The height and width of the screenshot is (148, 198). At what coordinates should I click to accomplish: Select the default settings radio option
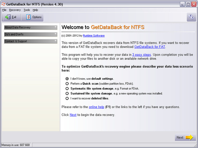point(67,79)
